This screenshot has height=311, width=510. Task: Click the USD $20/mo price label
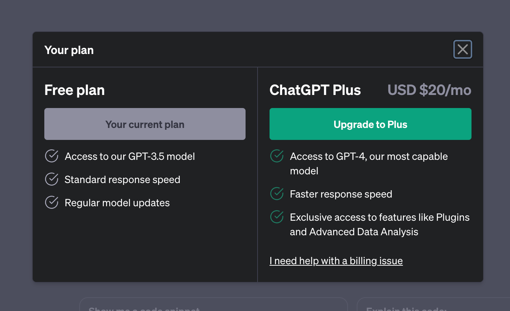pos(429,90)
